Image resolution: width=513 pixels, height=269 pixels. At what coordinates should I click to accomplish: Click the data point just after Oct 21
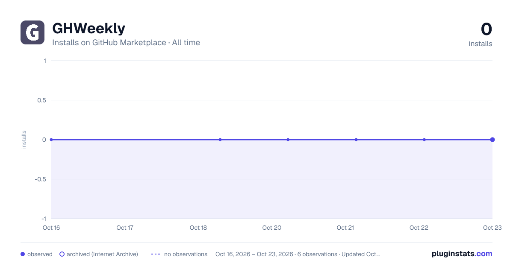(356, 140)
